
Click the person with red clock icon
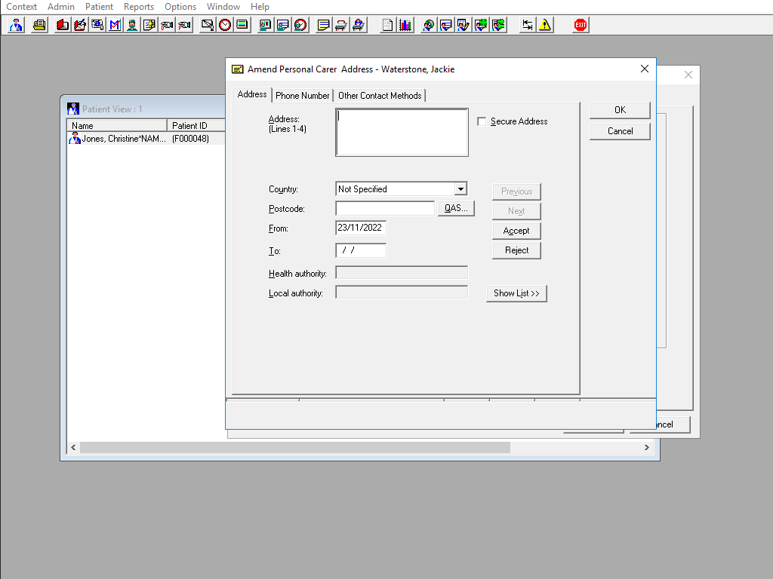click(300, 25)
